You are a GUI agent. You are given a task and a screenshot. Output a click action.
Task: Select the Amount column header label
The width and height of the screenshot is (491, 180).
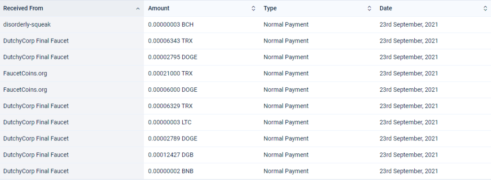(159, 9)
